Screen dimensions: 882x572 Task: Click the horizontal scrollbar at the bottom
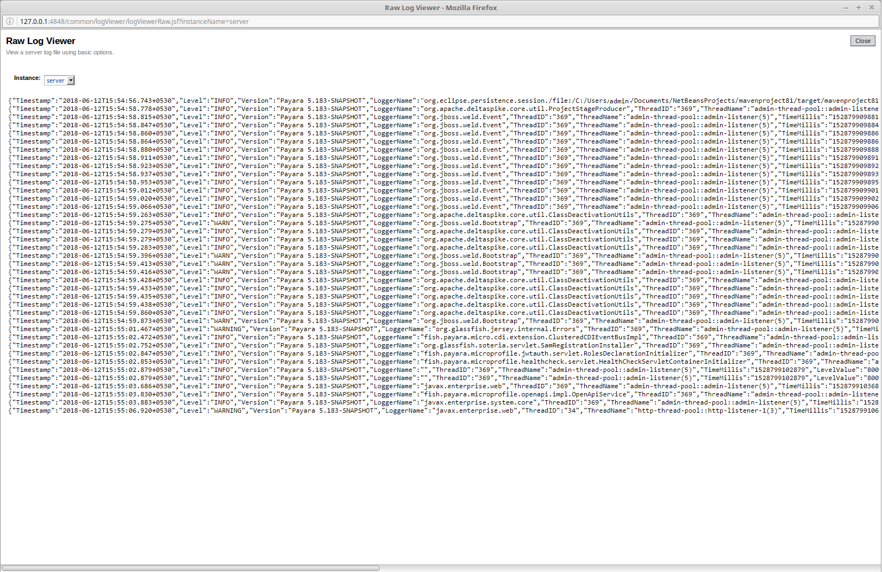coord(190,568)
